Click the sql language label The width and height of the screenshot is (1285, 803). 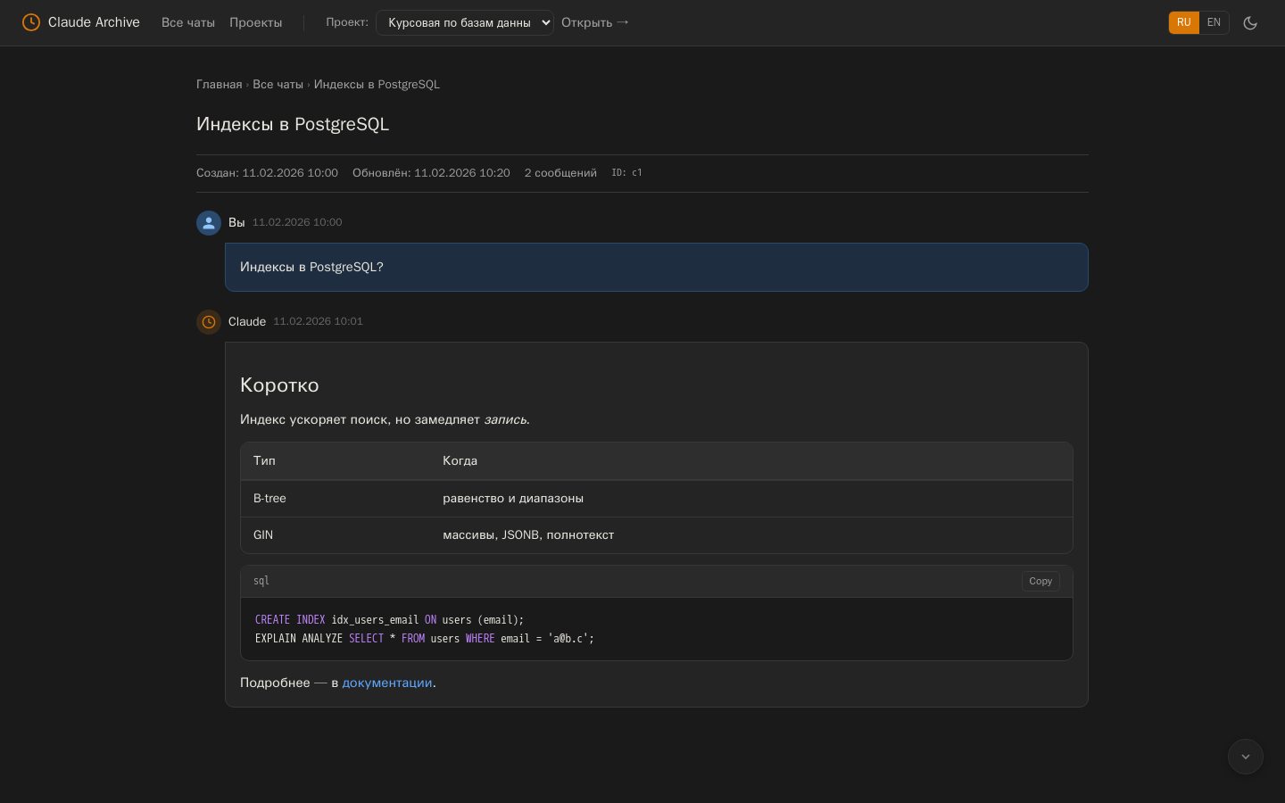[x=261, y=581]
